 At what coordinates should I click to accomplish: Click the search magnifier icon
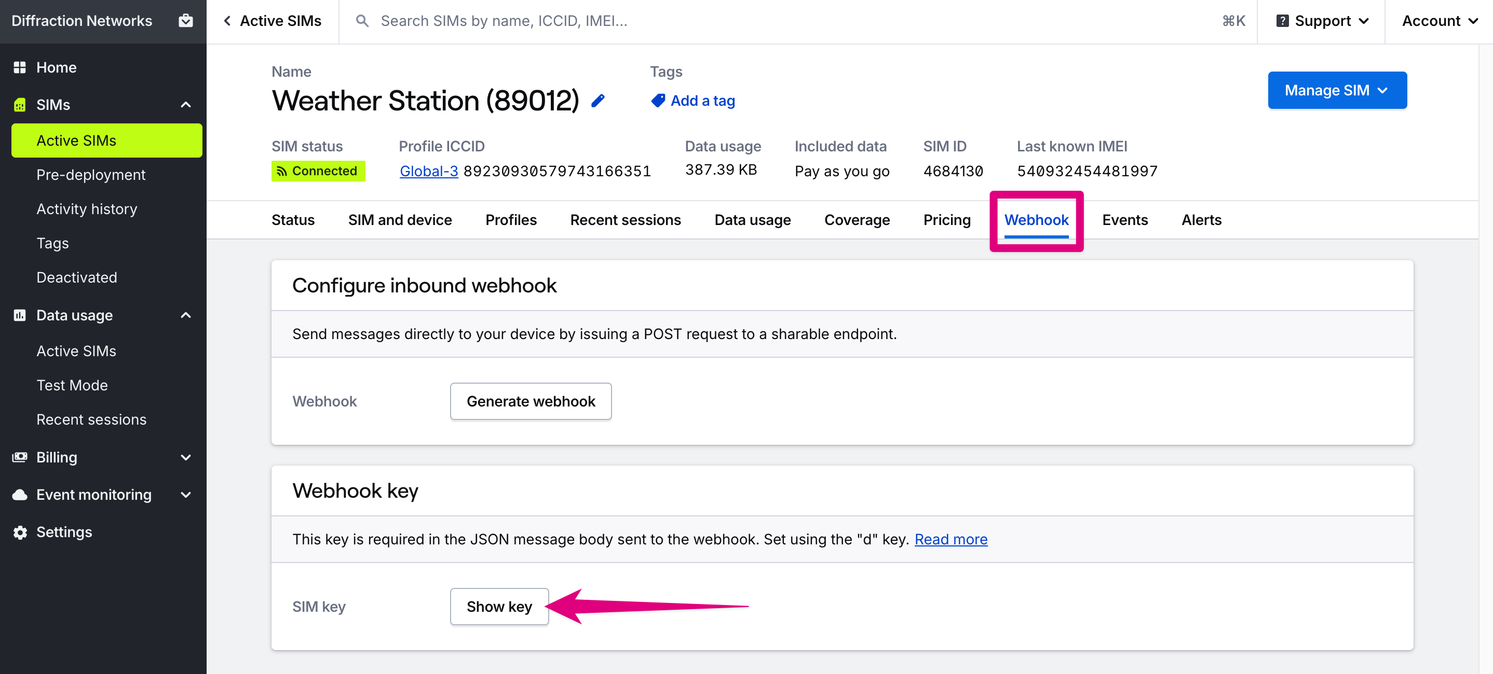[362, 21]
